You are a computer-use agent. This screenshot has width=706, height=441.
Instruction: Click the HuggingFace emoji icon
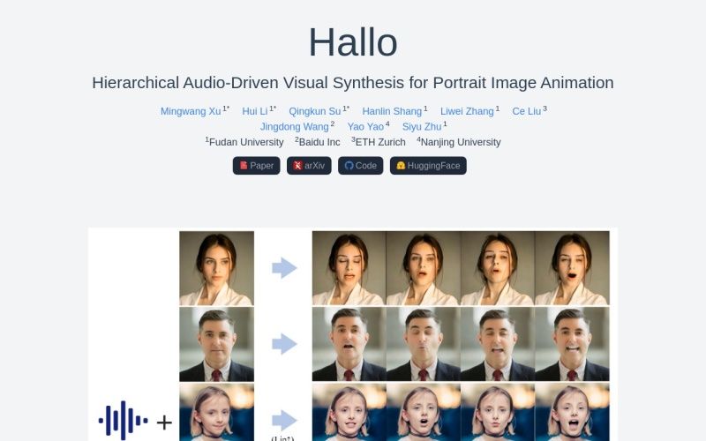[x=401, y=165]
